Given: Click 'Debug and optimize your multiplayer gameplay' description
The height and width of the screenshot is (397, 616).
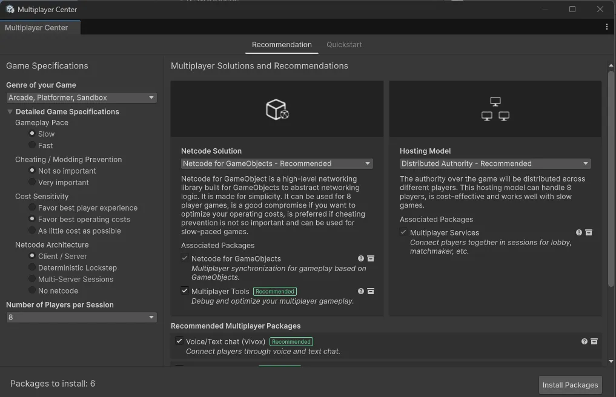Looking at the screenshot, I should coord(272,301).
